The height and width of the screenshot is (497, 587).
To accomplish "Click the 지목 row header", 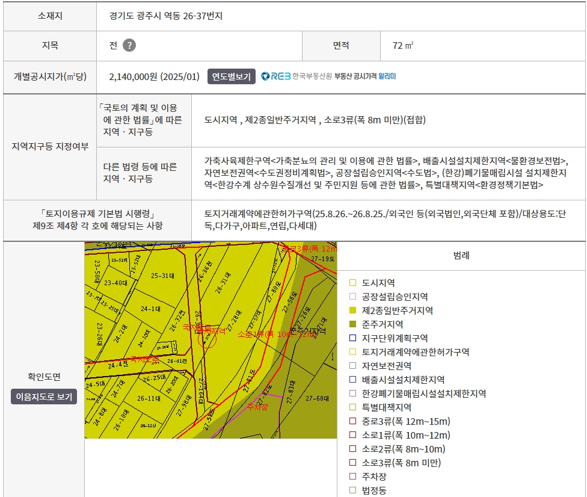I will (x=50, y=45).
